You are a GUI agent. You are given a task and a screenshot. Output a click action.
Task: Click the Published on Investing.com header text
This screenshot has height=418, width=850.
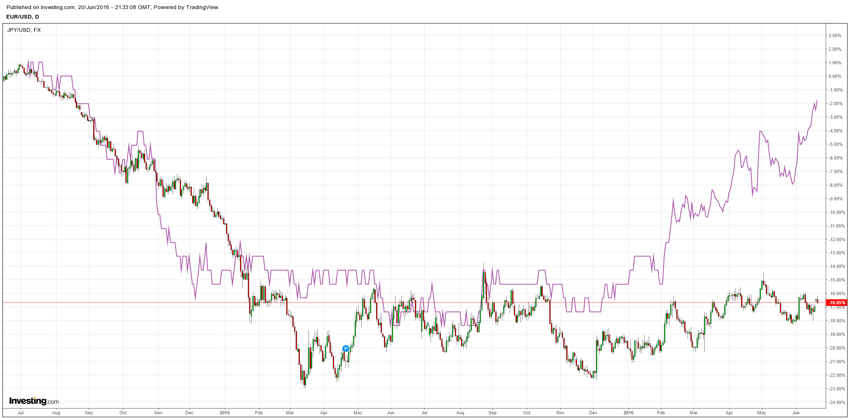click(113, 7)
